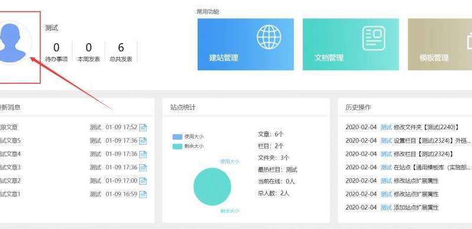The width and height of the screenshot is (472, 229).
Task: Open the 模板管理 card
Action: pos(440,44)
